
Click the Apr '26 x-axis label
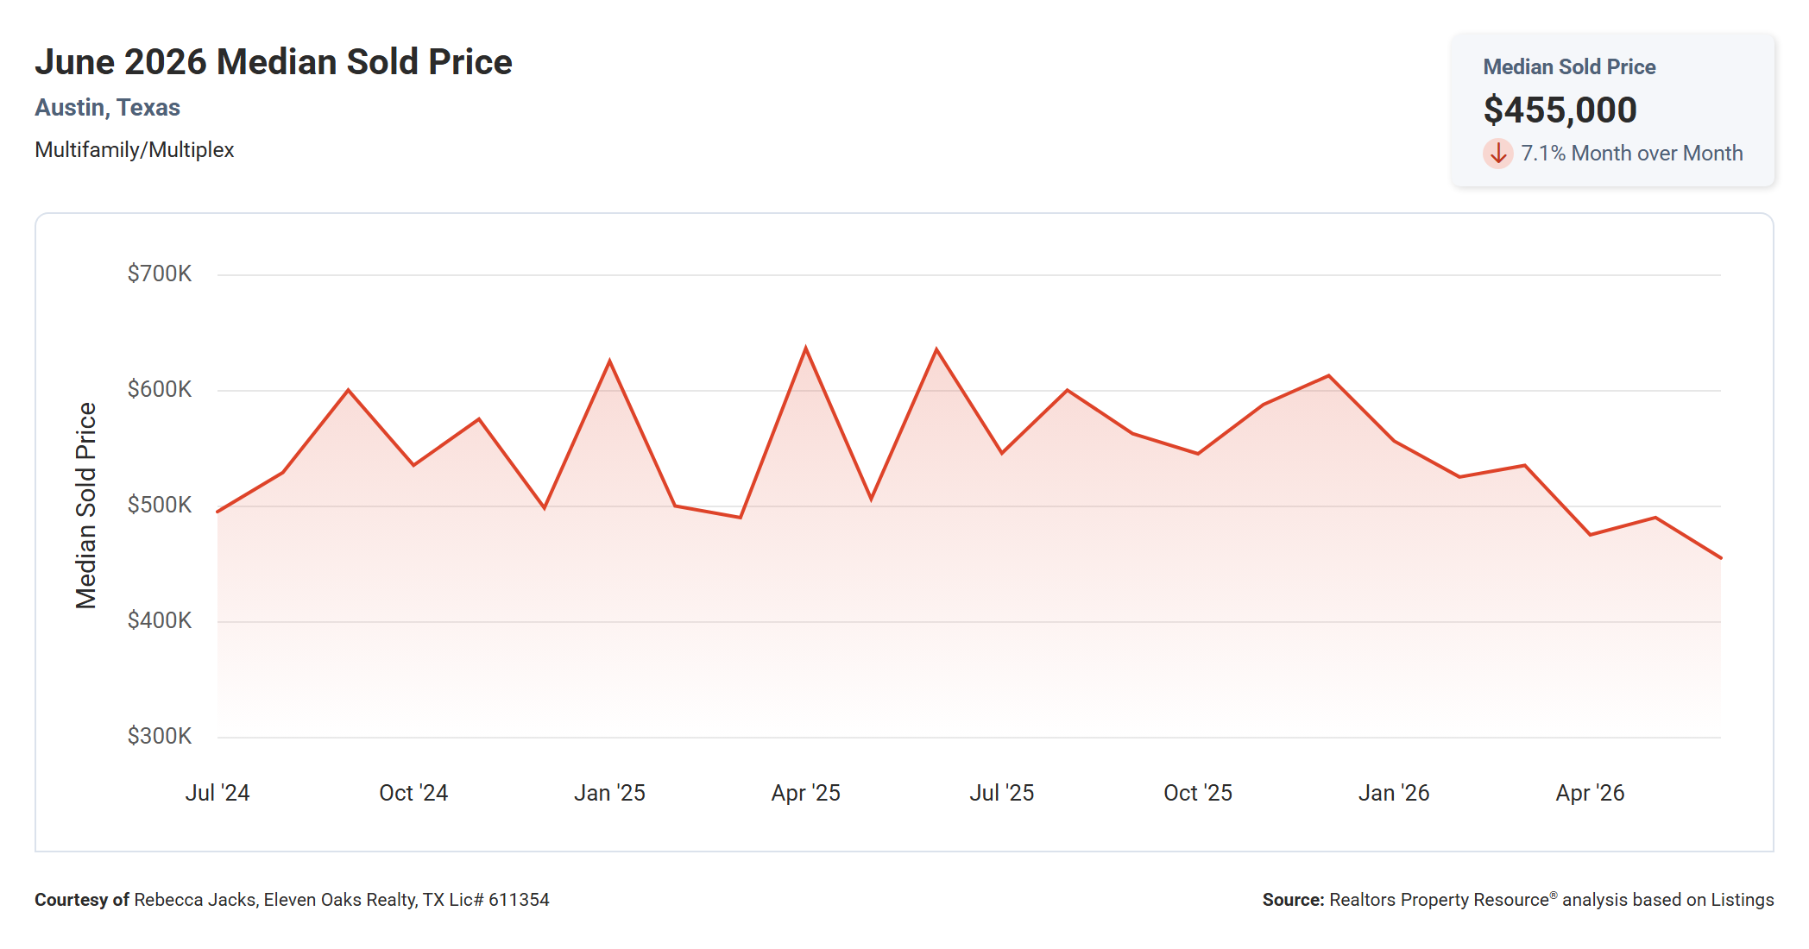(x=1590, y=793)
